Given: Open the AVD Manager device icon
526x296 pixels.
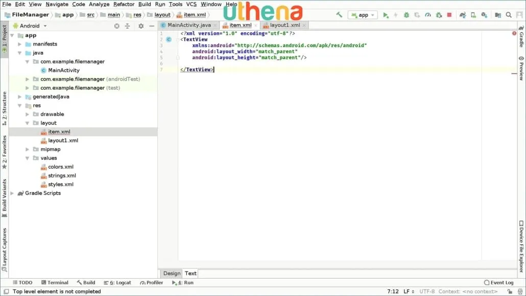Looking at the screenshot, I should click(x=473, y=15).
